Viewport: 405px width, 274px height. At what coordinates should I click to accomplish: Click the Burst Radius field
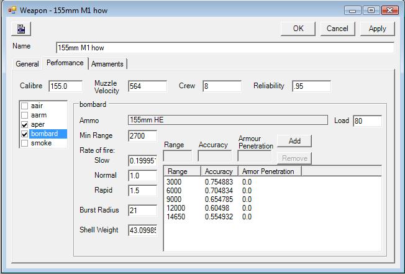point(143,210)
